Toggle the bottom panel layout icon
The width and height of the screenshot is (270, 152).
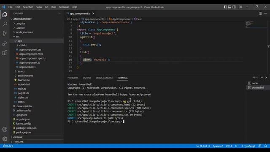229,7
